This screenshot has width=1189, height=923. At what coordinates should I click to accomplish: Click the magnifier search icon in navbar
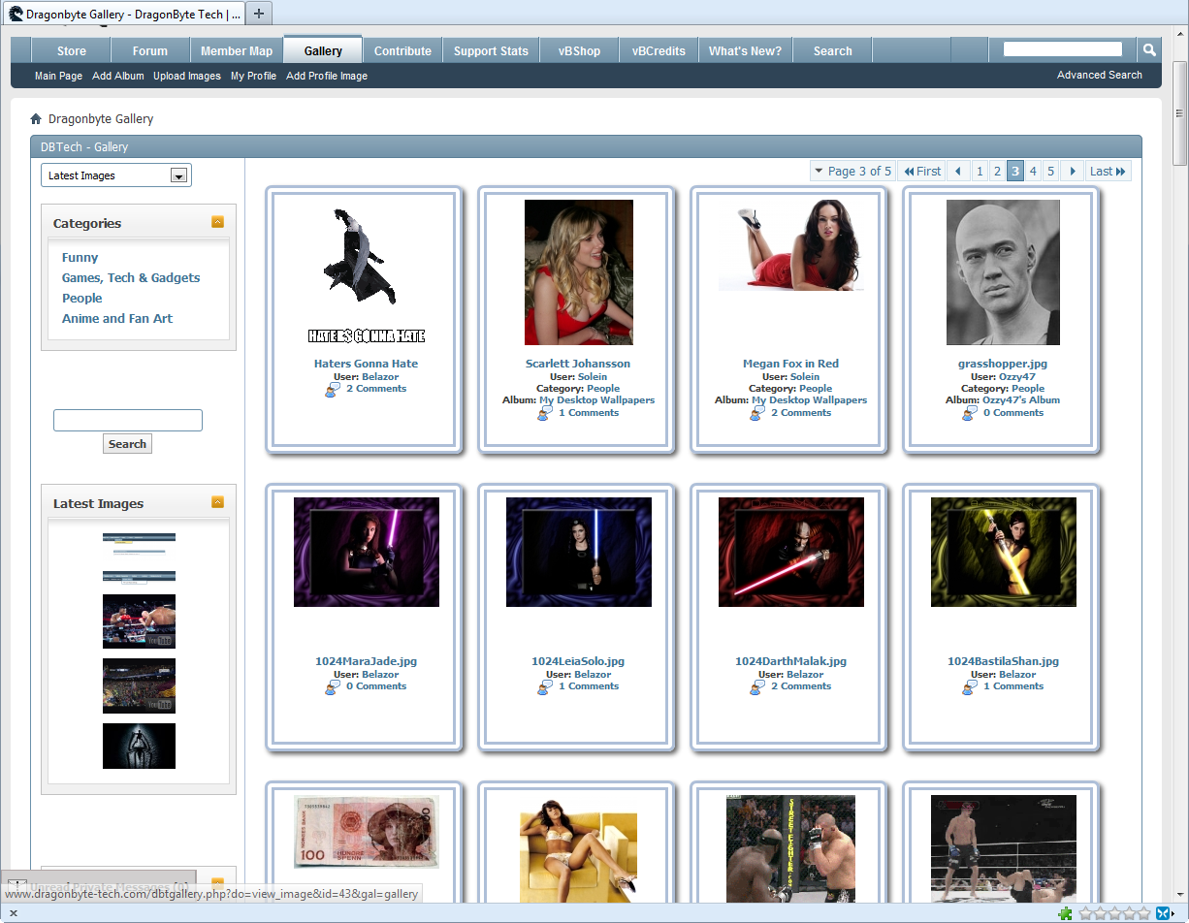point(1148,50)
